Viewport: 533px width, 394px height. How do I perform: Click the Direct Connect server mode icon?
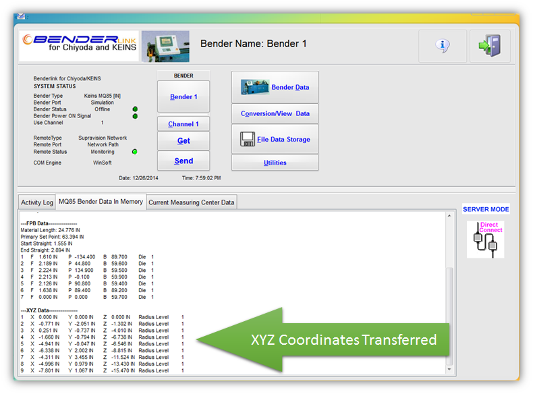pyautogui.click(x=485, y=238)
